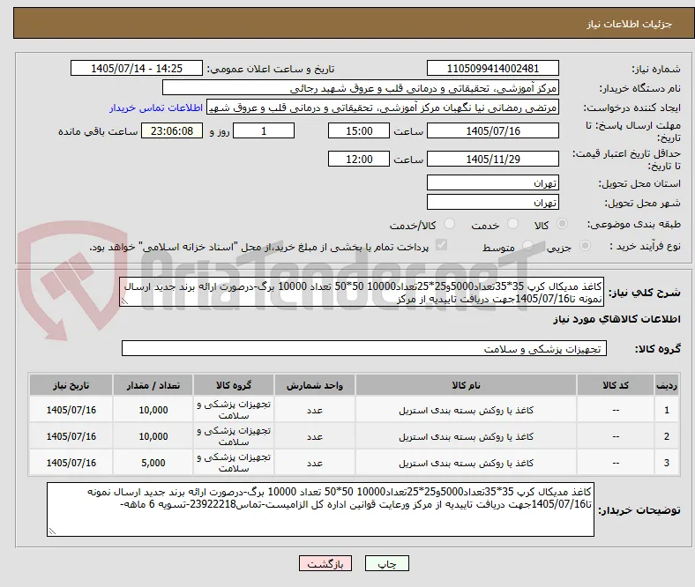The height and width of the screenshot is (587, 695).
Task: Click the تعداد / مقدار column header
Action: pos(153,385)
